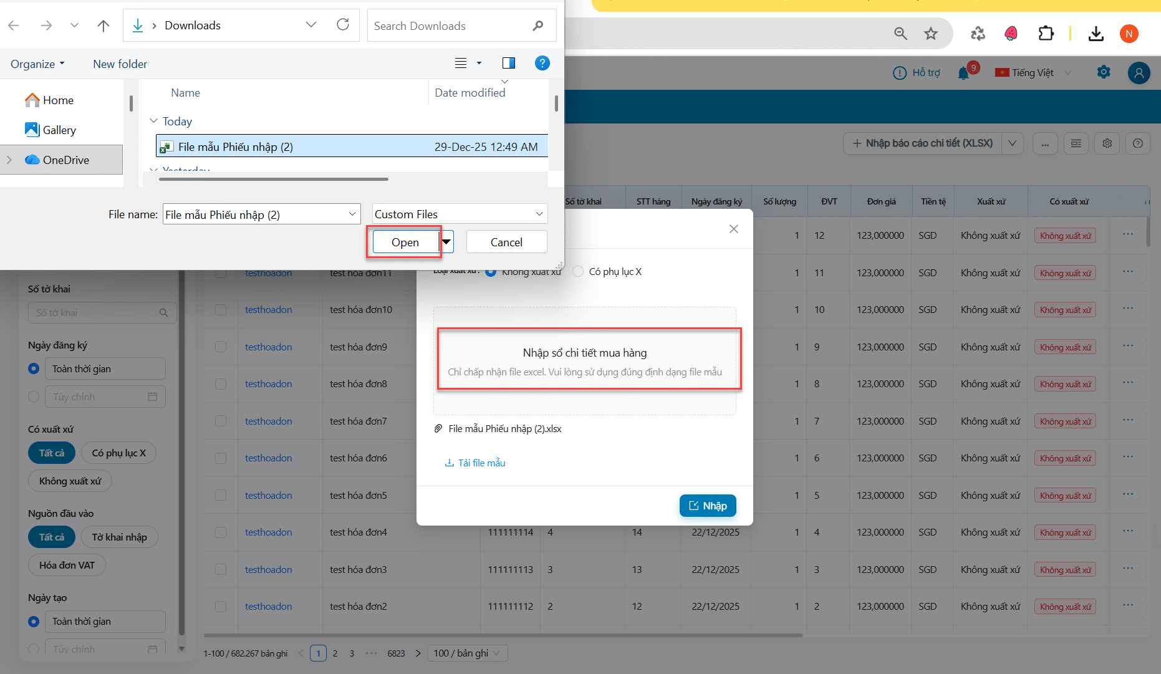1161x674 pixels.
Task: Open the '100 / bản ghi' page size dropdown
Action: (x=467, y=653)
